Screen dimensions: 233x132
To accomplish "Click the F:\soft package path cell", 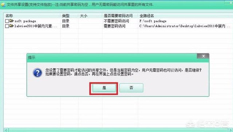I will tap(153, 21).
